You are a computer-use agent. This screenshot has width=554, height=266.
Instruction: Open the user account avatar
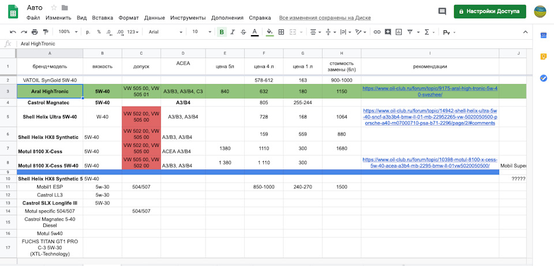[x=540, y=12]
